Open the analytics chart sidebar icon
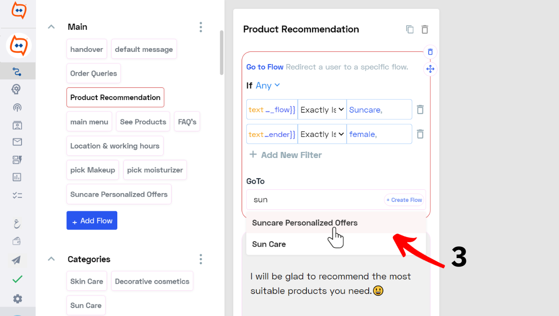Screen dimensions: 559x316 [17, 177]
